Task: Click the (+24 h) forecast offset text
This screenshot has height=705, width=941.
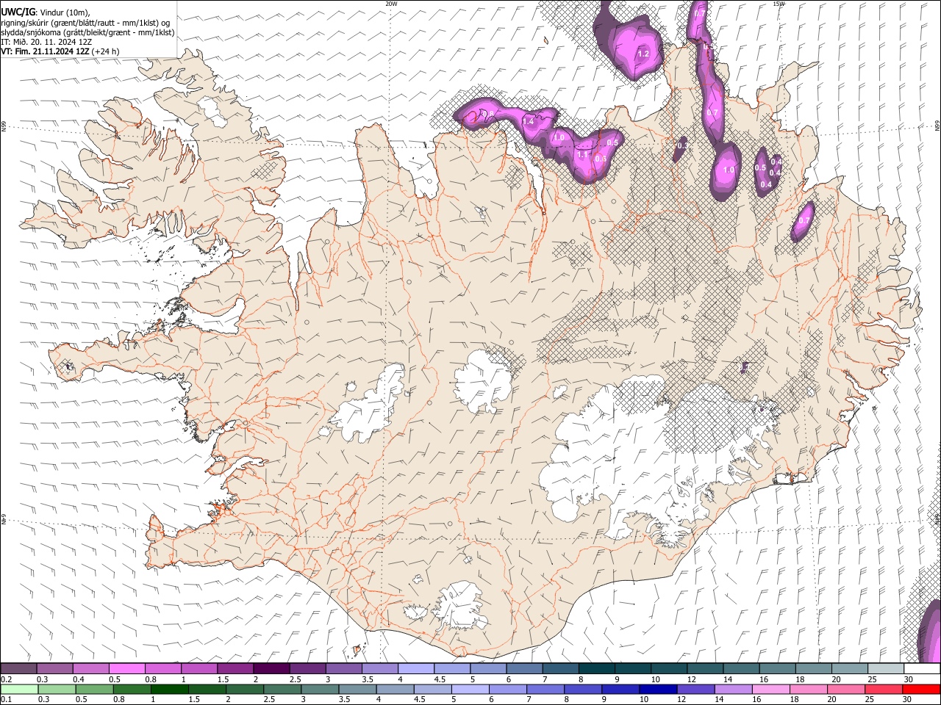Action: 106,51
